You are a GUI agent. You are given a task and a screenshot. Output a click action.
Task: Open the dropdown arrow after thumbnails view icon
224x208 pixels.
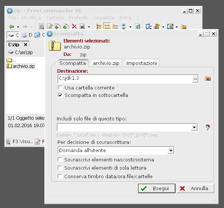click(x=130, y=27)
